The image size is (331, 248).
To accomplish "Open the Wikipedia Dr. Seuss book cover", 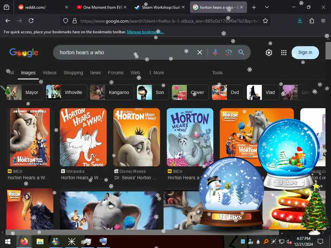I will 83,137.
